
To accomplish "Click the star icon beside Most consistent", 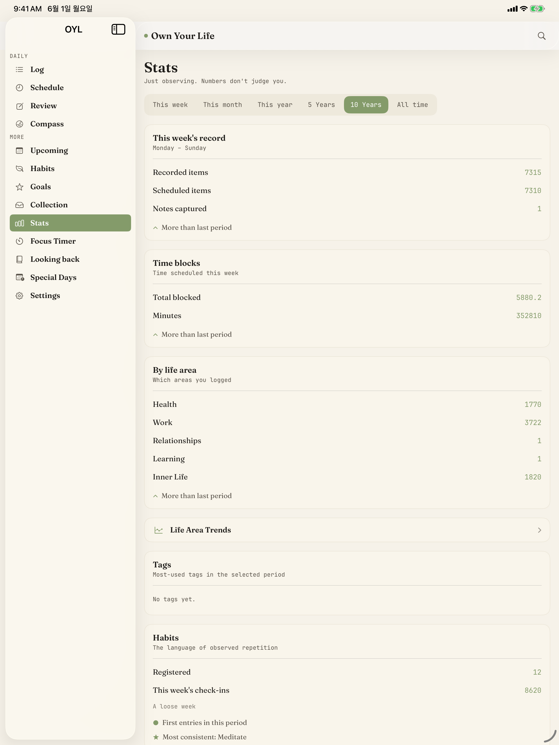I will (156, 737).
